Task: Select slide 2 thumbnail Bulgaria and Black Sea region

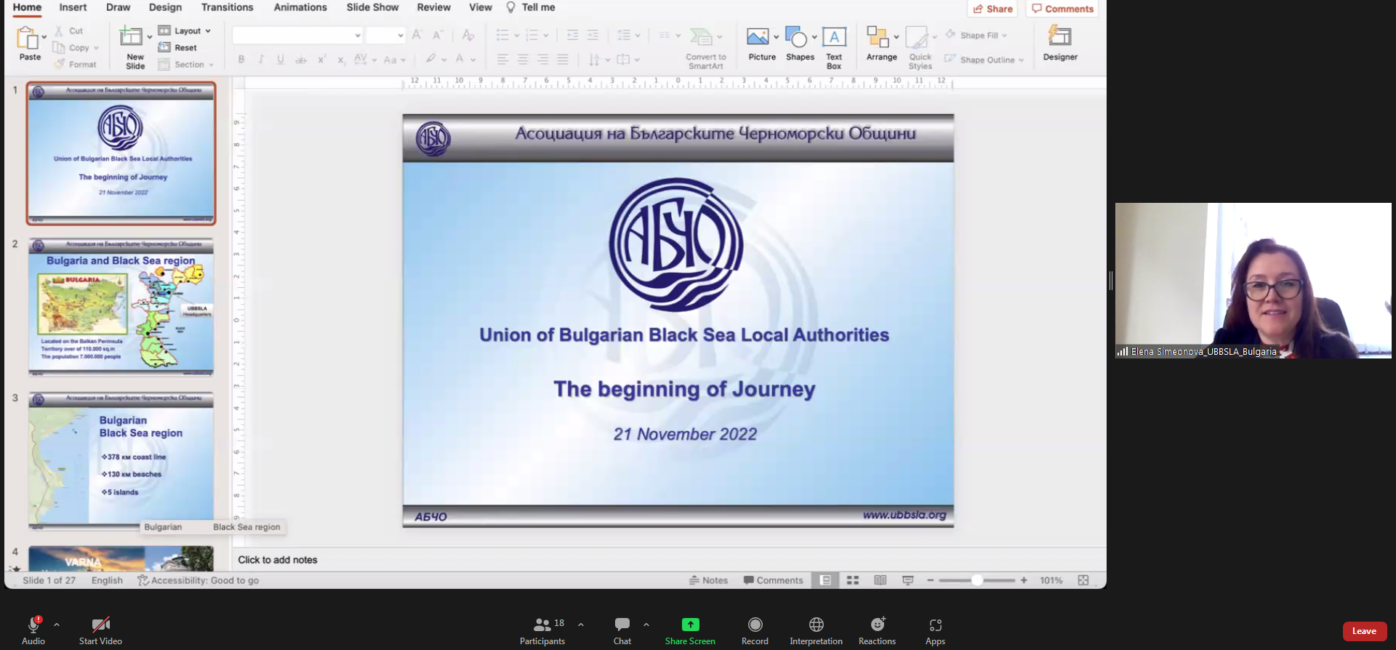Action: 121,307
